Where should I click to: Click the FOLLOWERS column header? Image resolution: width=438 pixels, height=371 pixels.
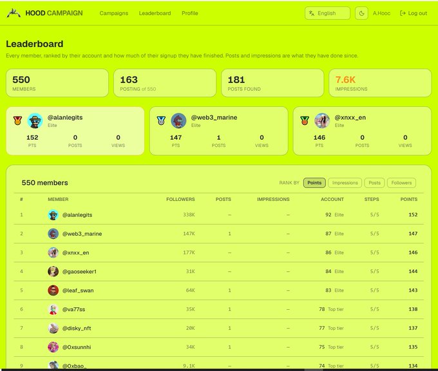180,199
